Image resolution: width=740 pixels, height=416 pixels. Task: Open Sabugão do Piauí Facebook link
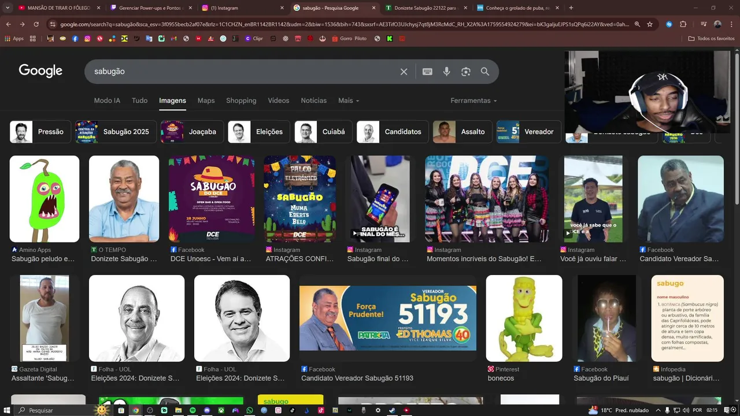[x=601, y=378]
